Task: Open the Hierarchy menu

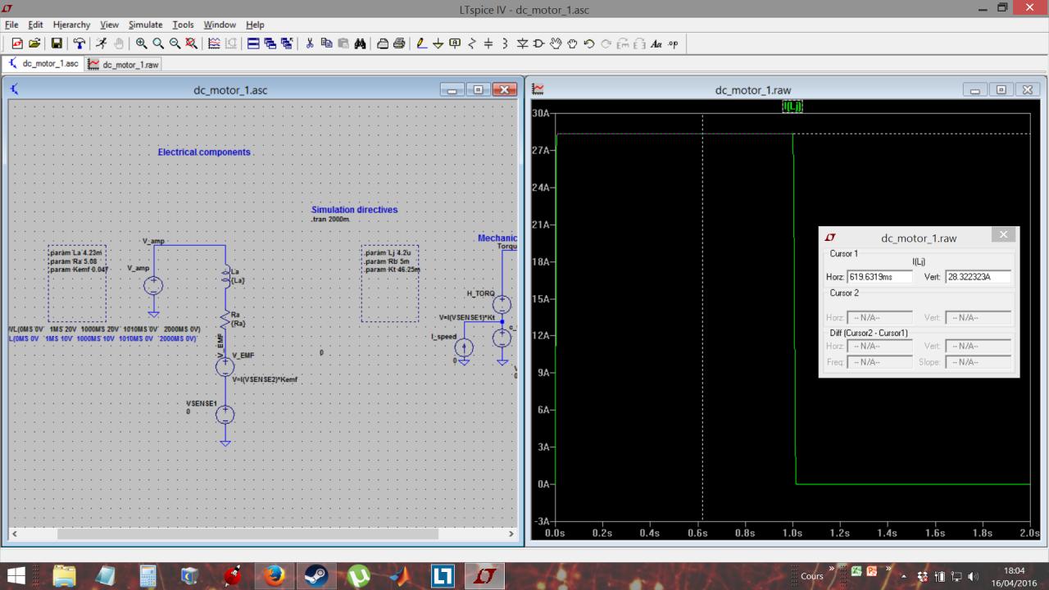Action: click(x=71, y=25)
